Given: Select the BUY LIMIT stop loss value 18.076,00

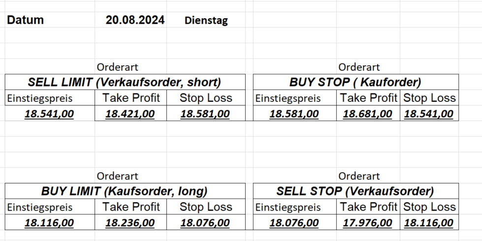Looking at the screenshot, I should tap(205, 223).
